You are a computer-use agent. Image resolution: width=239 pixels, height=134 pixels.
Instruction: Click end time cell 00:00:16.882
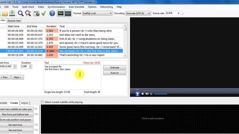click(35, 55)
